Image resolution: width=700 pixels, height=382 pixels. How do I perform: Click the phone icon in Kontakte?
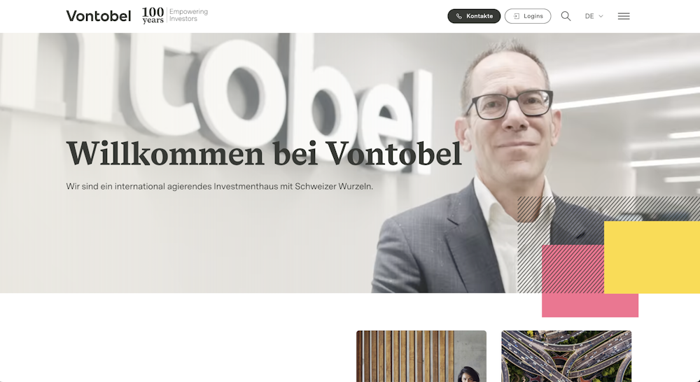(459, 16)
